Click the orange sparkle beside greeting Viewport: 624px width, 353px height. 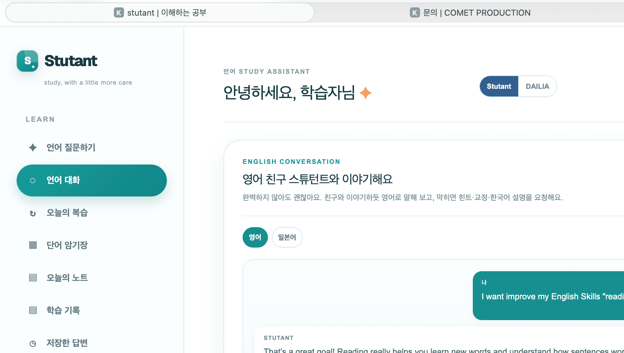(365, 93)
